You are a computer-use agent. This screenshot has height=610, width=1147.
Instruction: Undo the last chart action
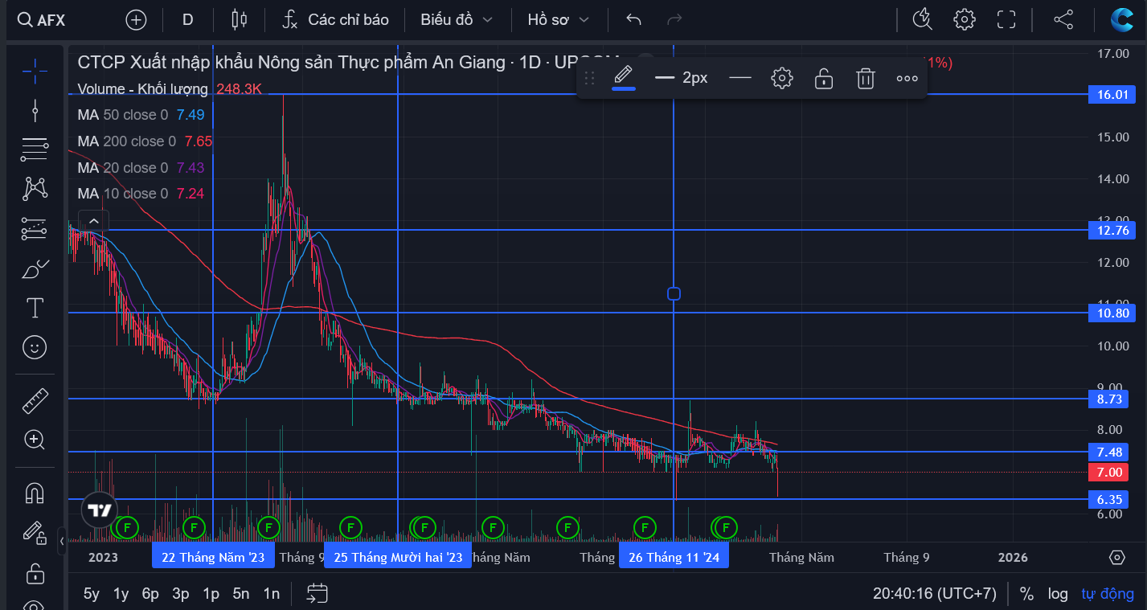634,20
